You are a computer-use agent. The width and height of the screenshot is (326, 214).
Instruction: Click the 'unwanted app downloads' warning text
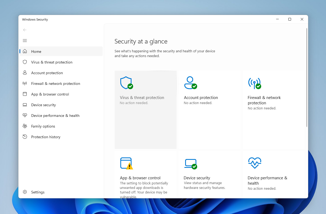point(144,190)
